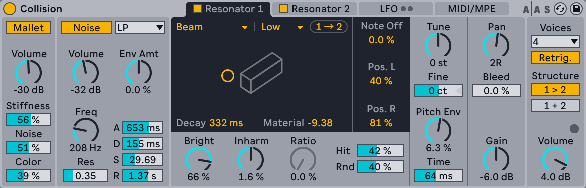Click the Bleed 0.0 % field
Image resolution: width=586 pixels, height=188 pixels.
(496, 91)
